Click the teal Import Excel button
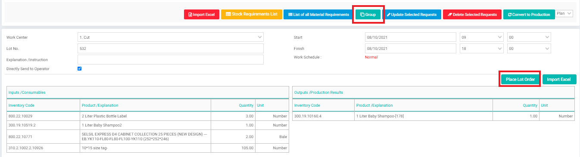Image resolution: width=580 pixels, height=157 pixels. coord(559,80)
